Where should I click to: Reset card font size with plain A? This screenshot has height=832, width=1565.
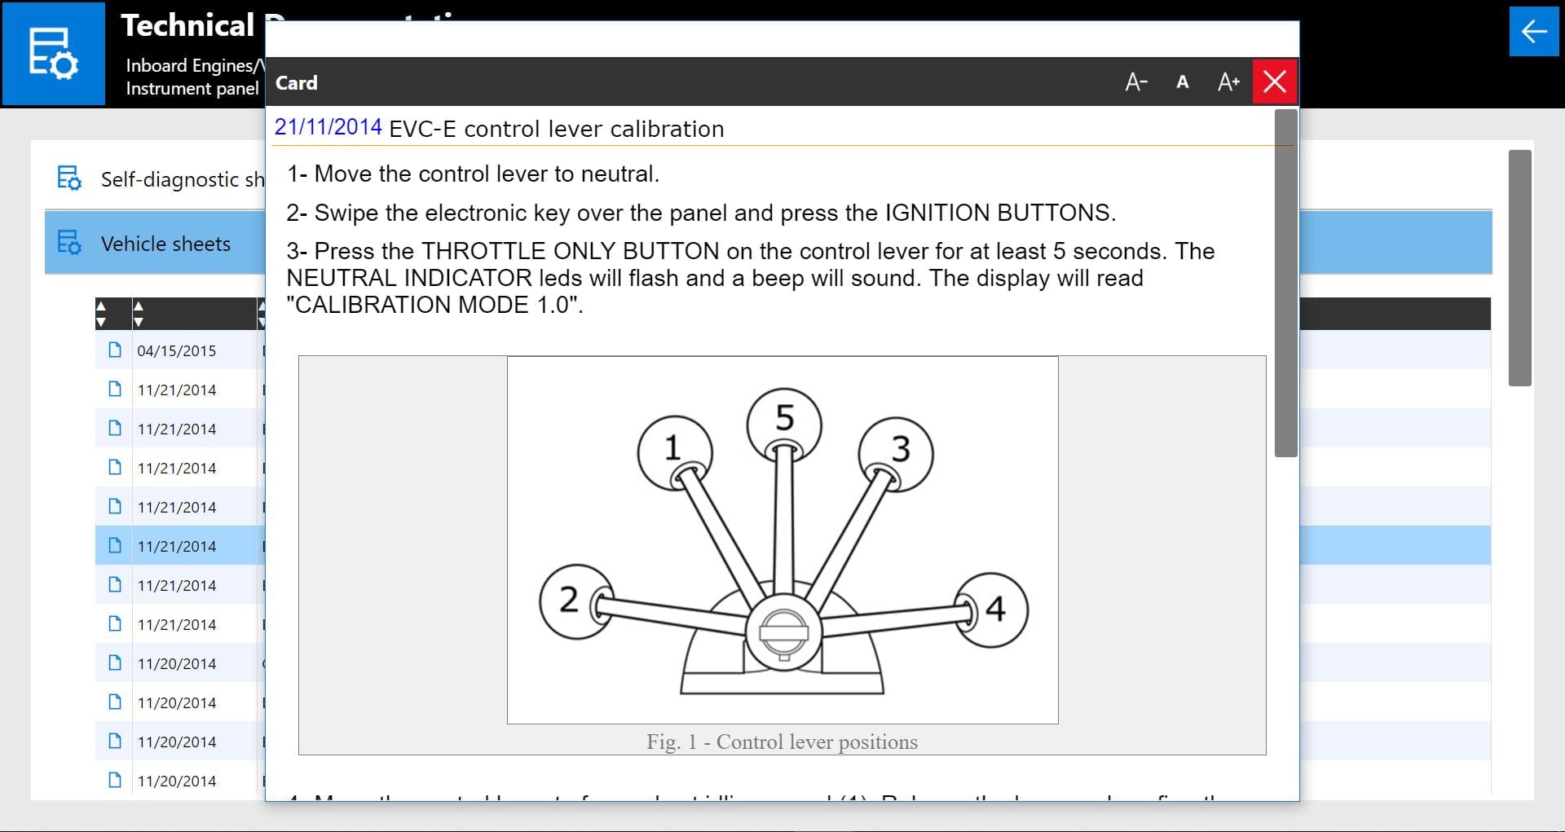point(1182,82)
